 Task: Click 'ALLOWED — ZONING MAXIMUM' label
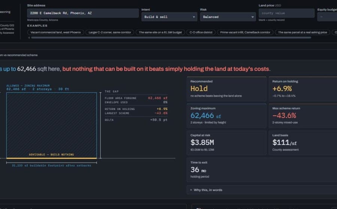click(28, 86)
